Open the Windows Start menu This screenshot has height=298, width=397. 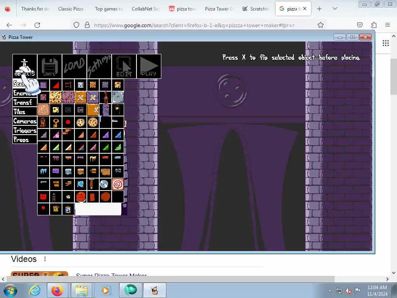[x=10, y=290]
